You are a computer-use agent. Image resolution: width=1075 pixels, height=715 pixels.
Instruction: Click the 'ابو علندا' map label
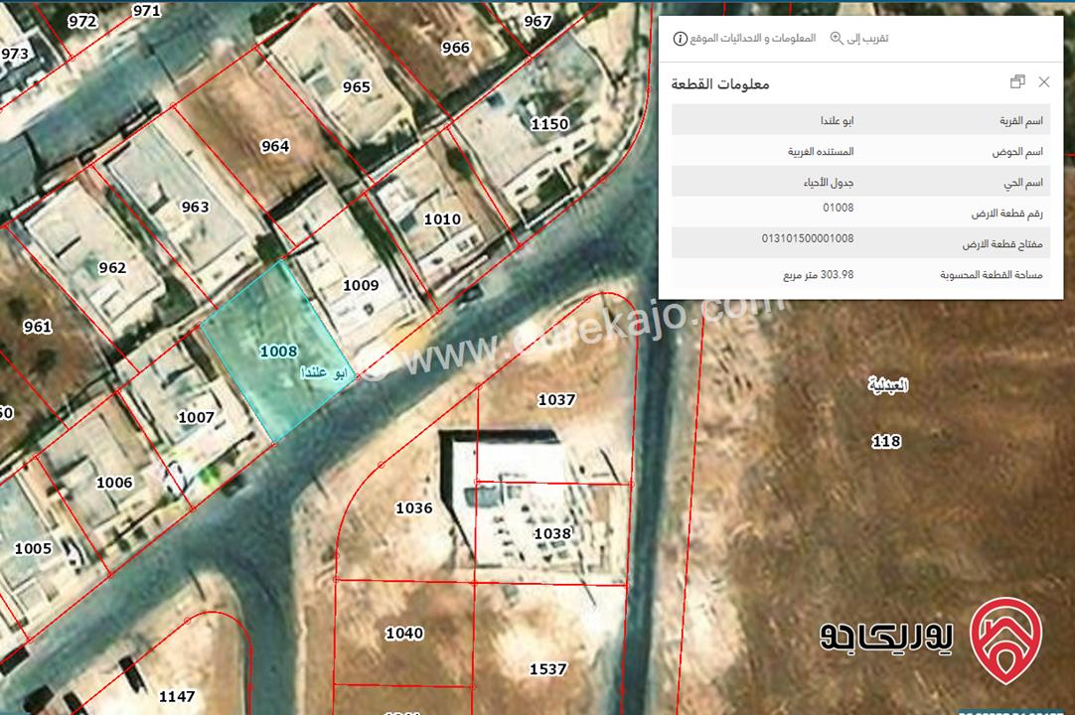point(325,373)
